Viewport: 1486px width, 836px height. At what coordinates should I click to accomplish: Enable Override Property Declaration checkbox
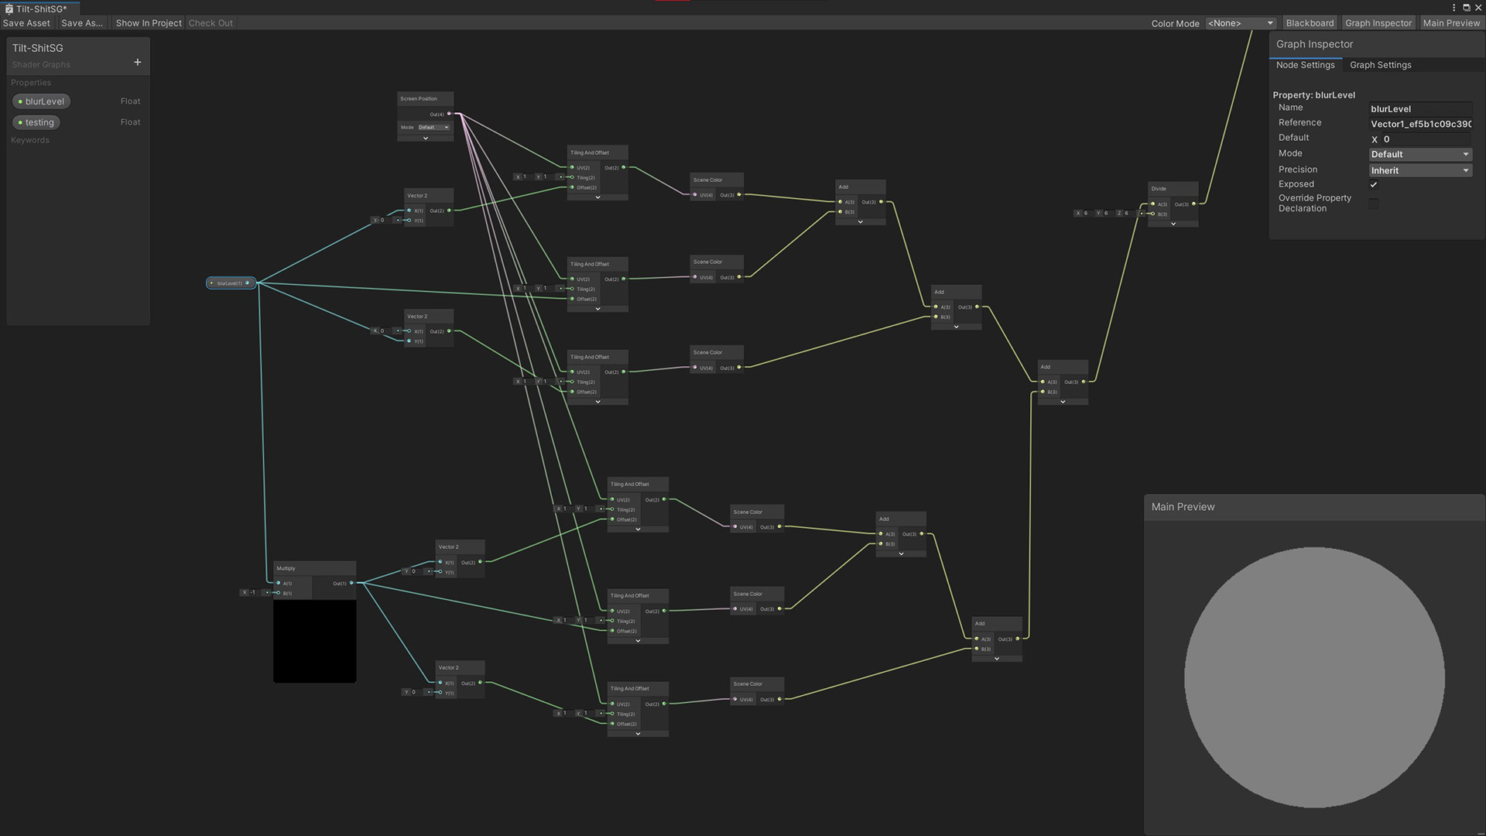(x=1374, y=204)
